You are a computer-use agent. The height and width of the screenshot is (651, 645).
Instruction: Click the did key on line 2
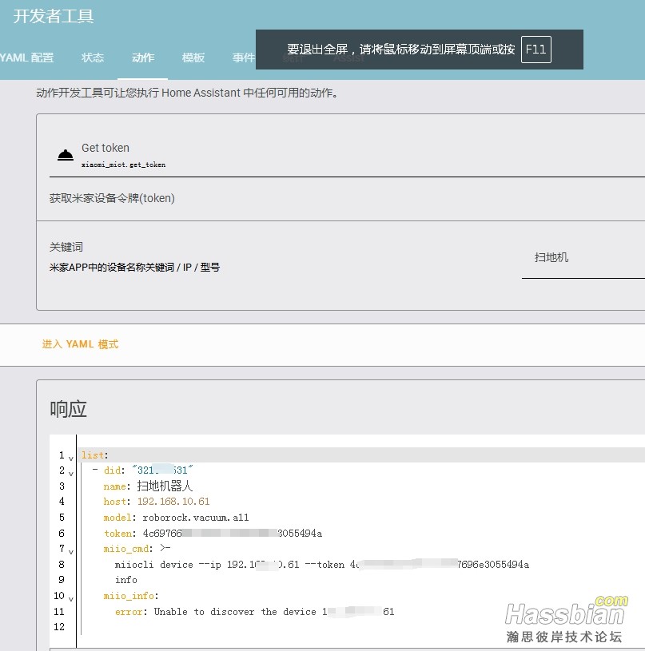tap(112, 470)
